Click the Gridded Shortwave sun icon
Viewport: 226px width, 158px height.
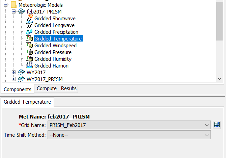(x=29, y=18)
